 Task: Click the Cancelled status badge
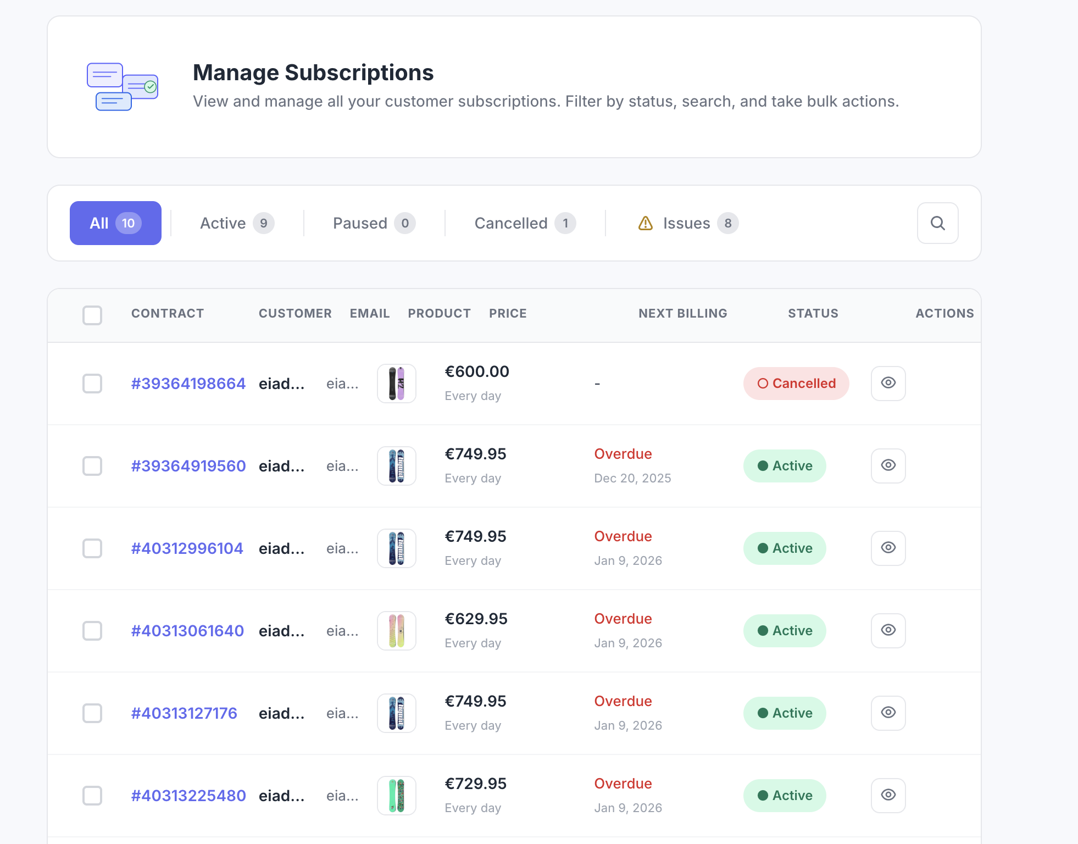point(796,384)
